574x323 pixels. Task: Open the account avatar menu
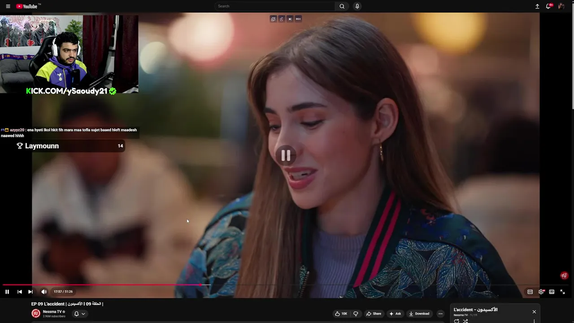pos(561,6)
